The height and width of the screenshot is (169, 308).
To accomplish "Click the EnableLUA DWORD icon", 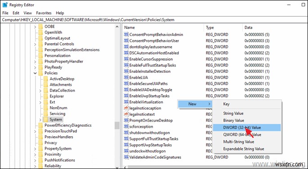I will 126,77.
